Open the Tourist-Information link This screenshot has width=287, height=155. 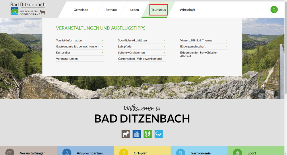69,40
